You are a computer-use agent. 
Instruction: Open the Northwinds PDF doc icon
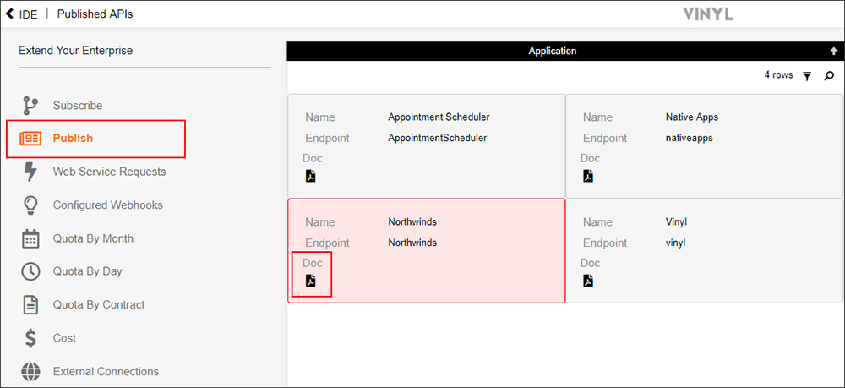click(310, 281)
